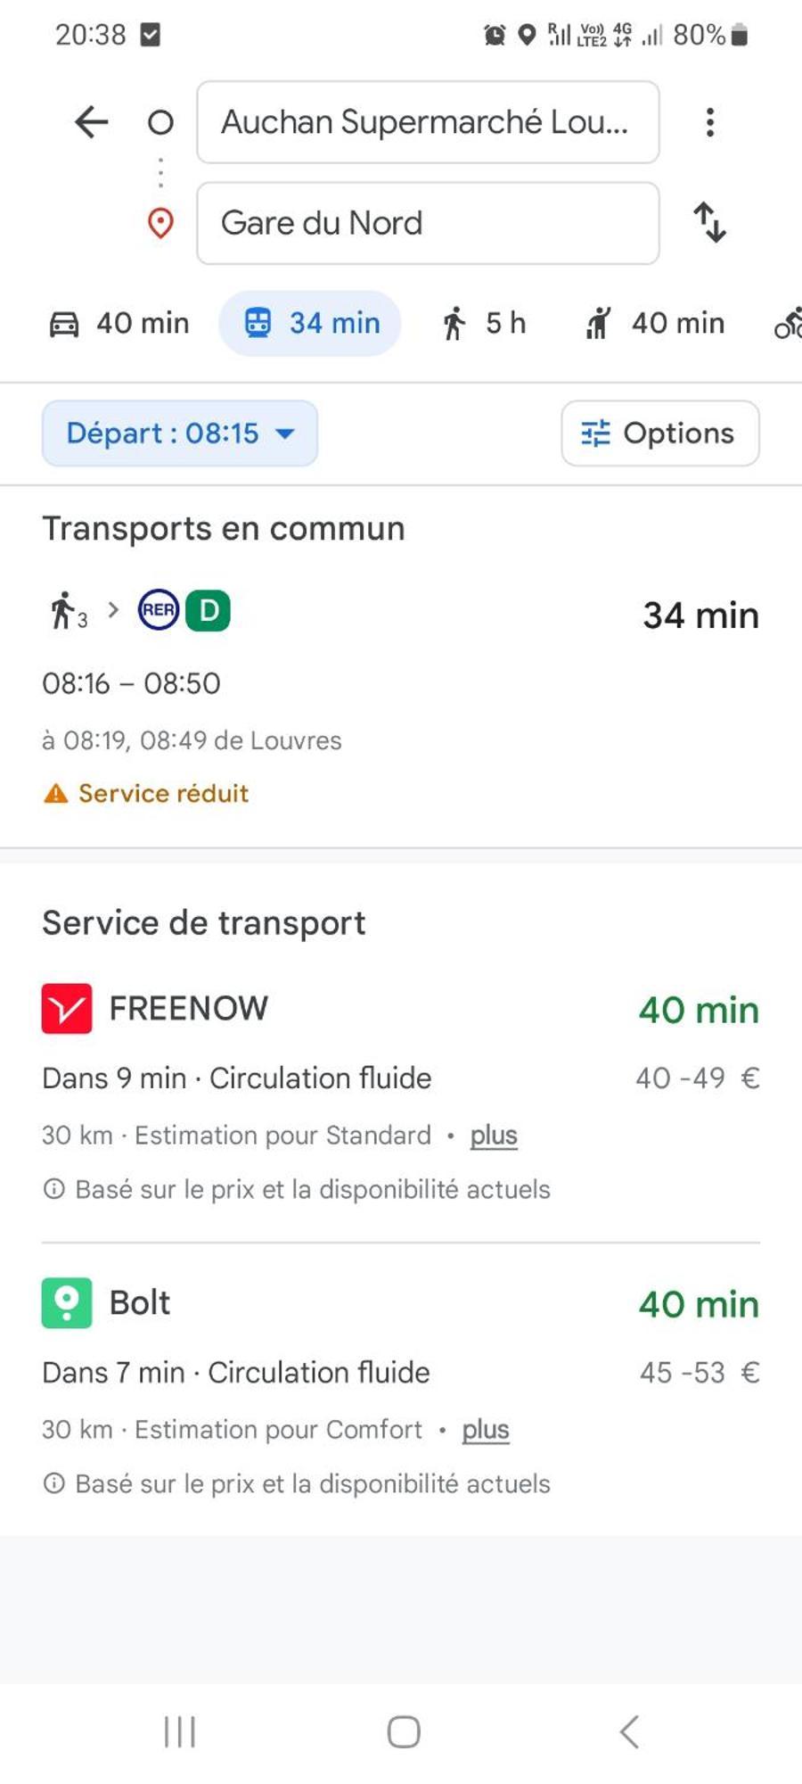
Task: Open Android recent apps button
Action: (x=179, y=1732)
